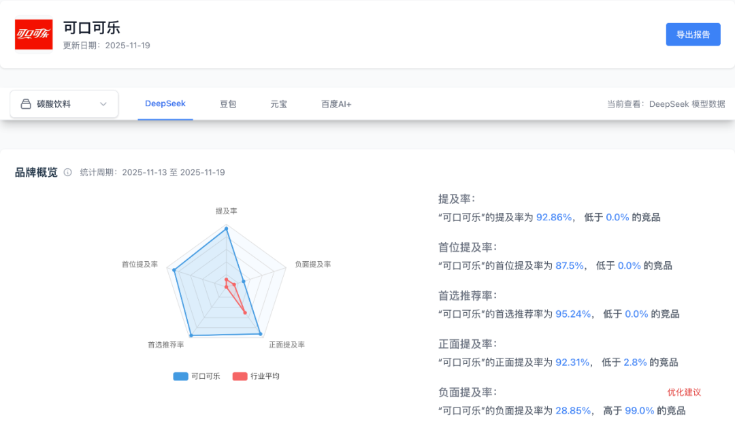Click the chevron arrow in 碳酸饮料 selector
The image size is (735, 434).
click(103, 104)
